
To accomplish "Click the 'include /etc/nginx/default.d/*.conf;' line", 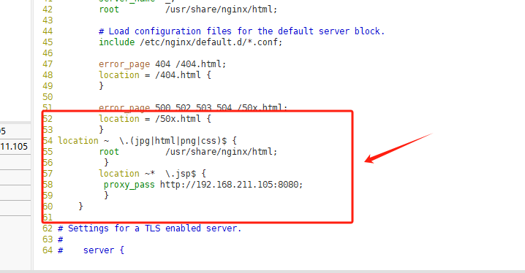I will [191, 42].
